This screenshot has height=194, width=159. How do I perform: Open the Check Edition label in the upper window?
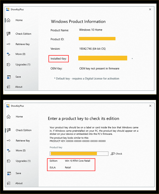pyautogui.click(x=23, y=34)
